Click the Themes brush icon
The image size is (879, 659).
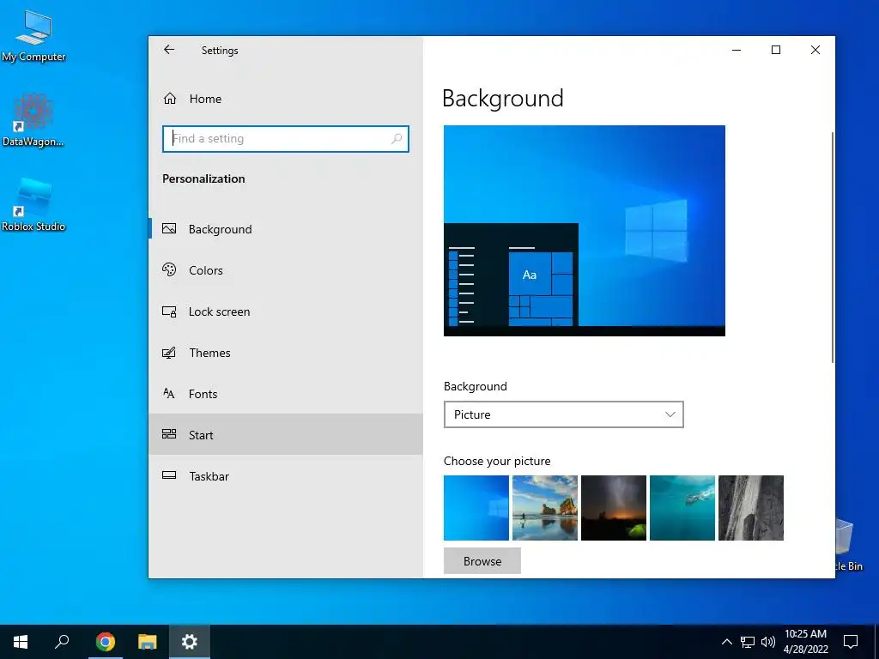(169, 353)
